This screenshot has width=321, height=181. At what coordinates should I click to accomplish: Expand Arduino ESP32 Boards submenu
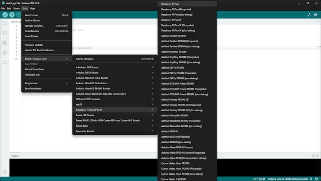point(115,72)
